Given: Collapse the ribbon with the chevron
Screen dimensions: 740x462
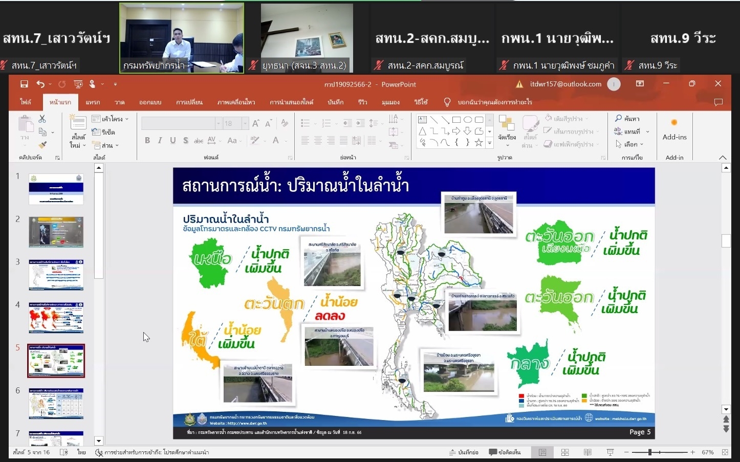Looking at the screenshot, I should click(723, 158).
